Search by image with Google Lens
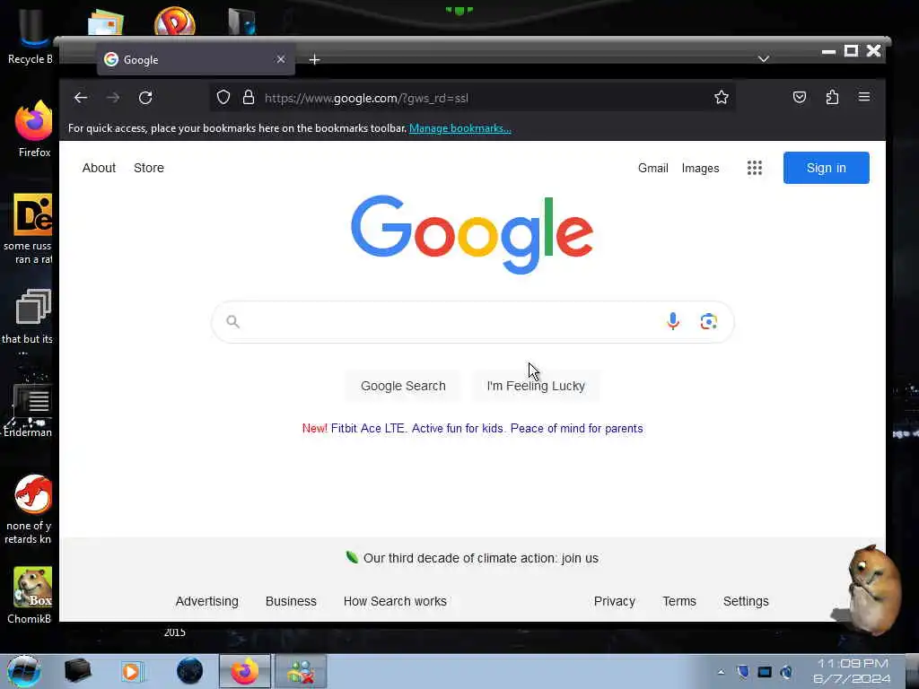This screenshot has height=689, width=919. (709, 321)
